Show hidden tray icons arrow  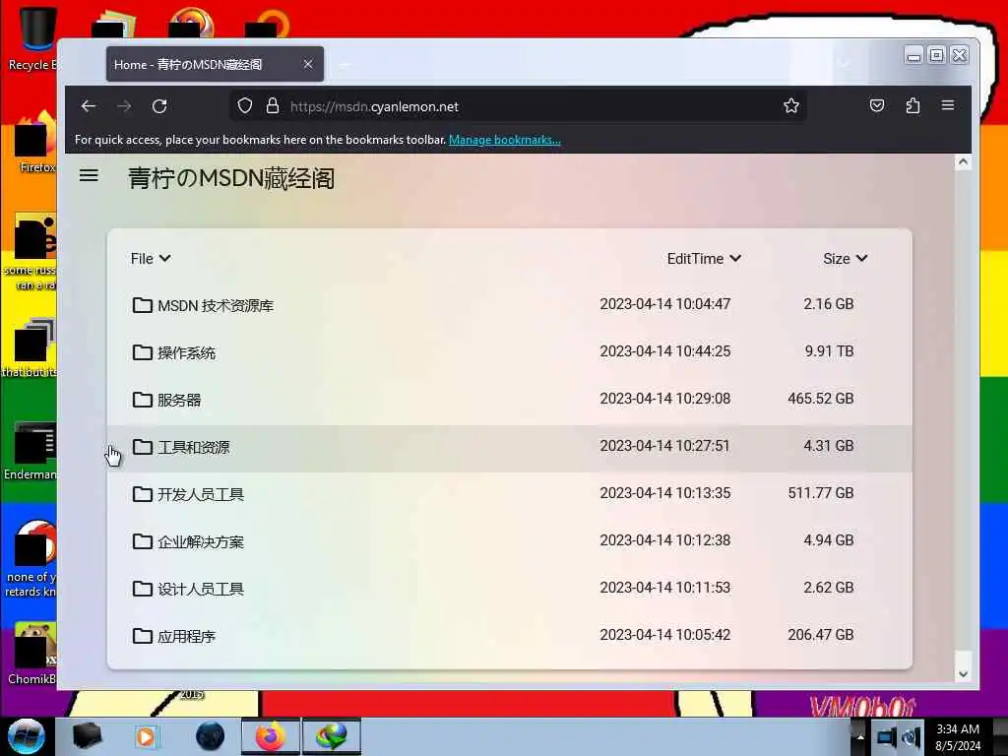tap(860, 736)
